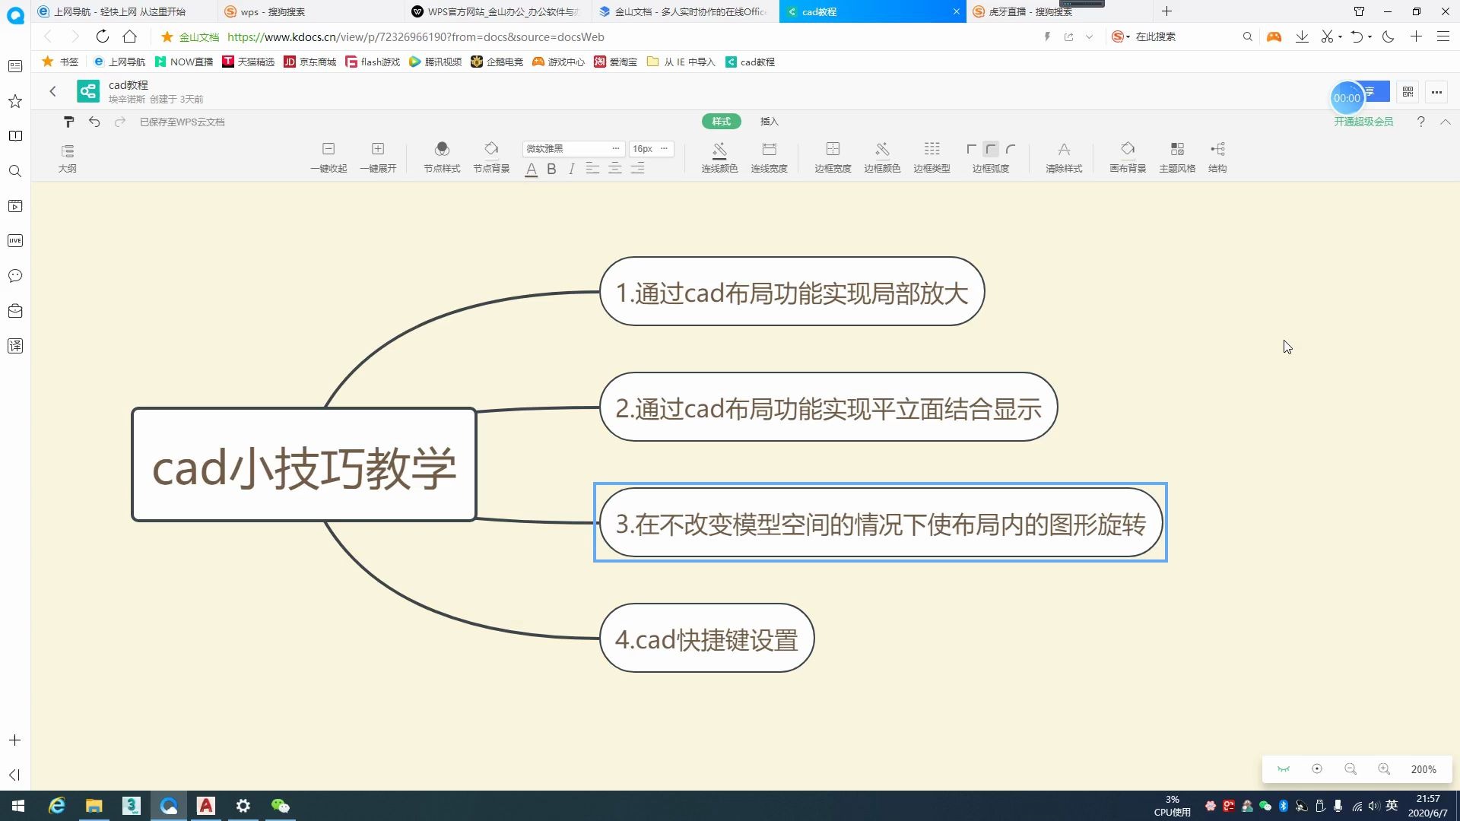Click the address bar URL

[415, 36]
